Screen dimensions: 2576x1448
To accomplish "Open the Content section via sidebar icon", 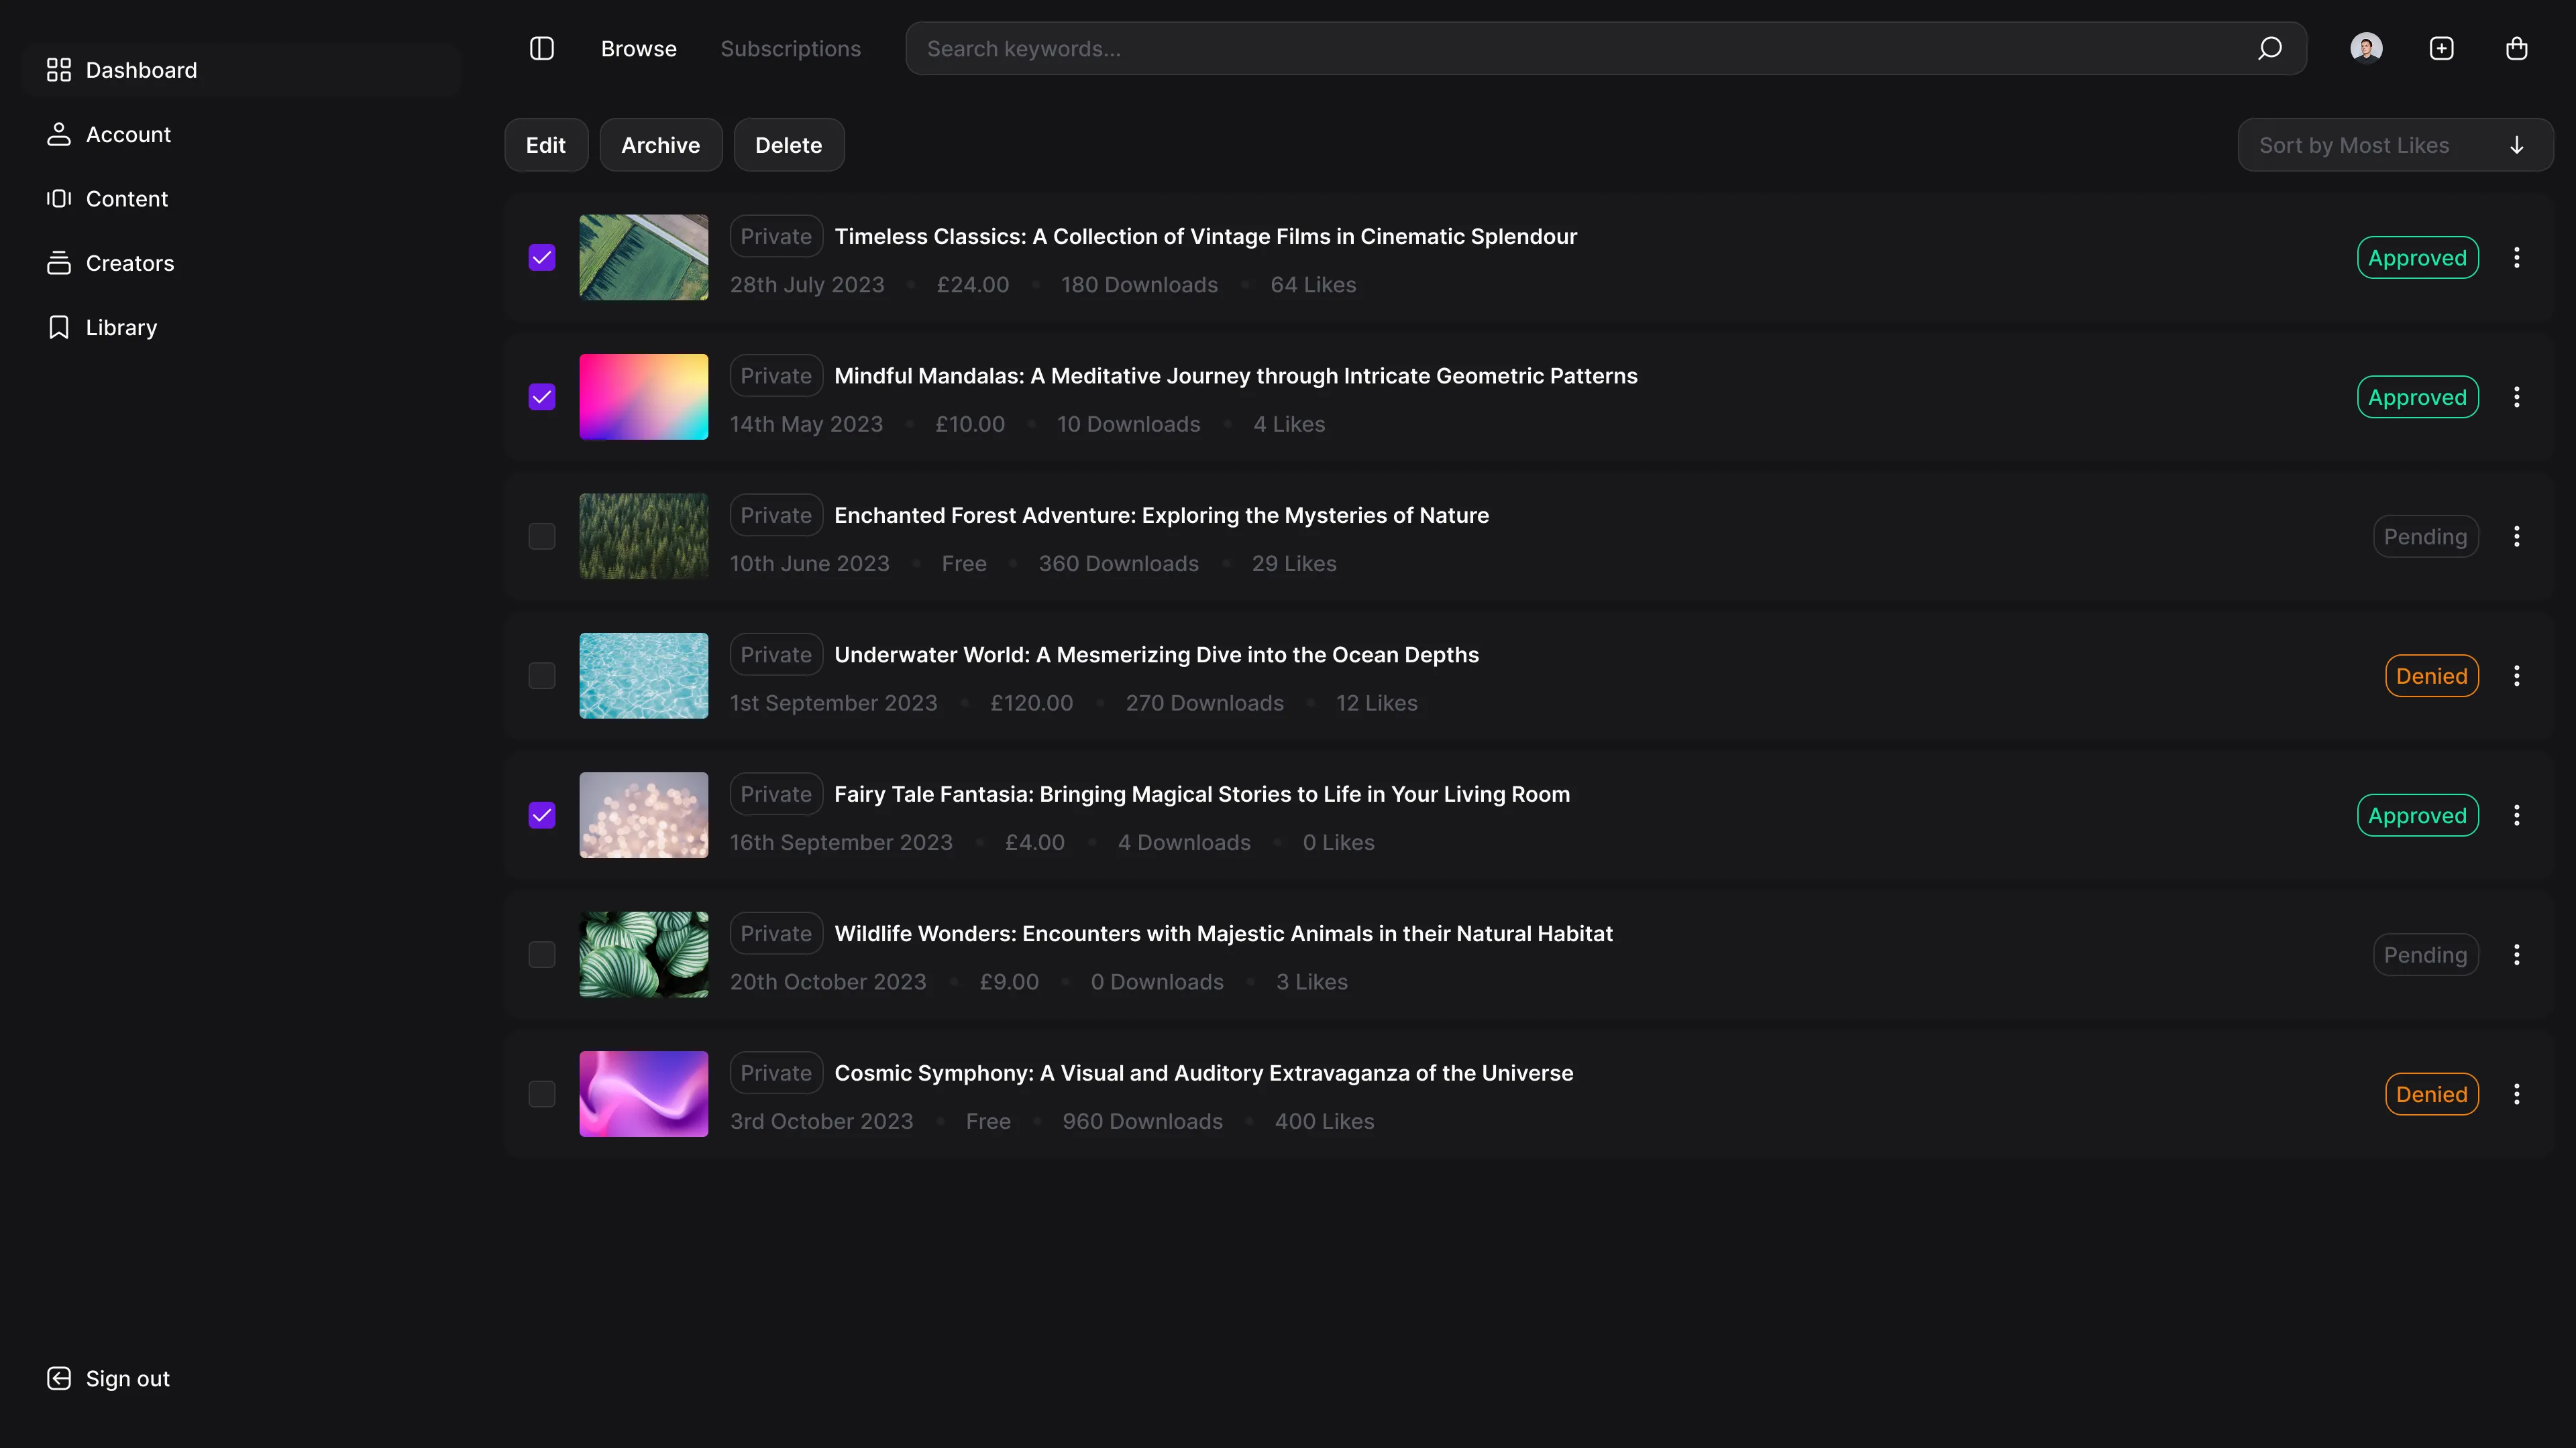I will click(58, 198).
